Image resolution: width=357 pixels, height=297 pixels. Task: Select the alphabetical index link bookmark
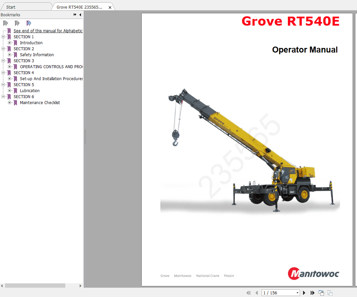click(48, 31)
